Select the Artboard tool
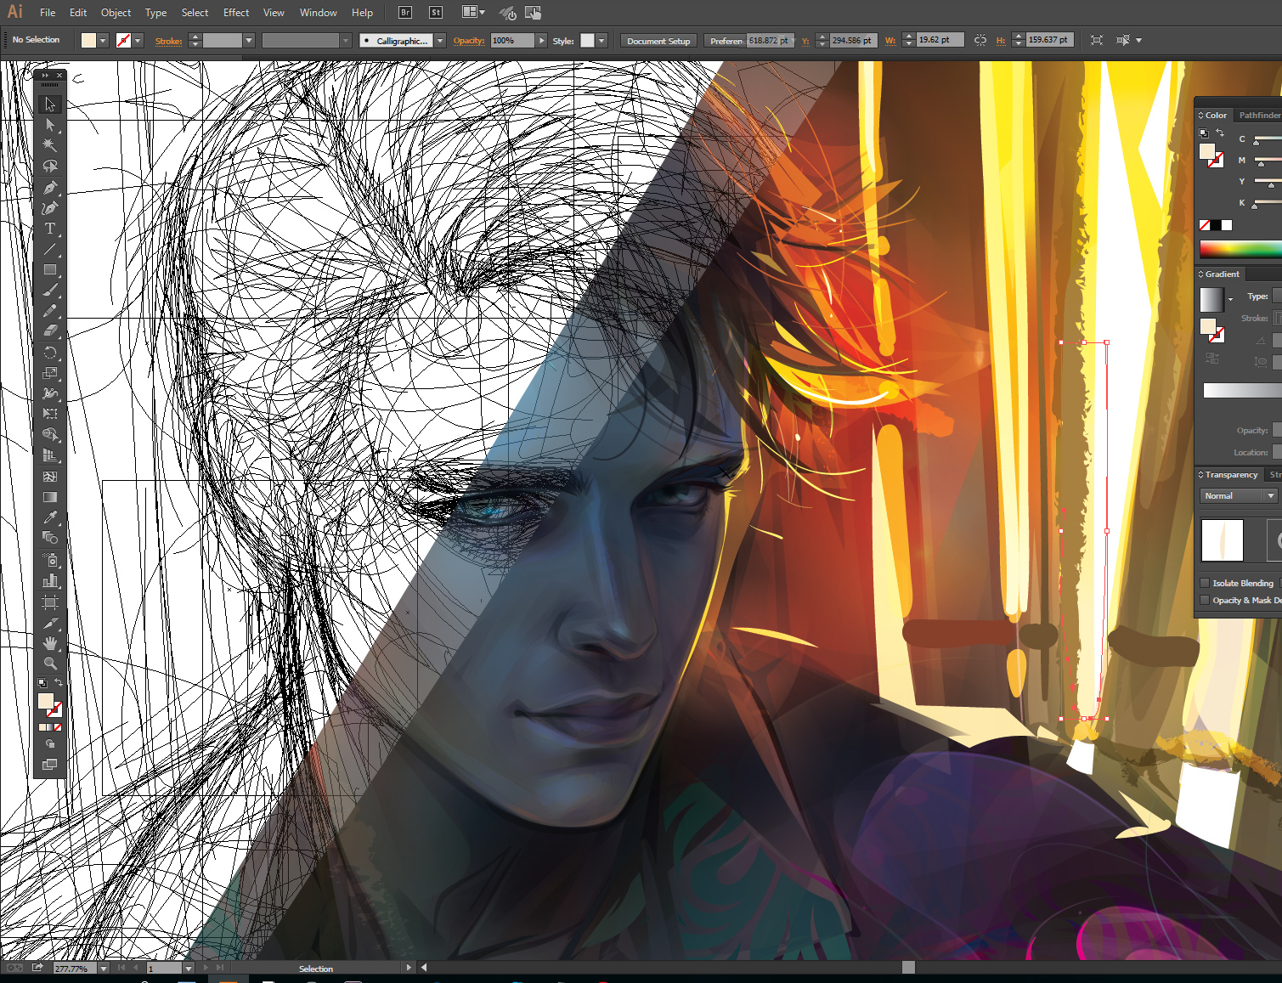Screen dimensions: 1282x983 pyautogui.click(x=50, y=602)
